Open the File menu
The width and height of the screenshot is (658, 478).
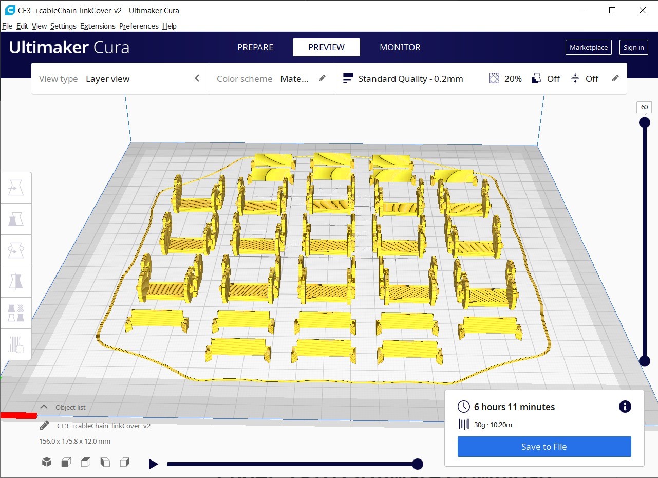pyautogui.click(x=7, y=26)
